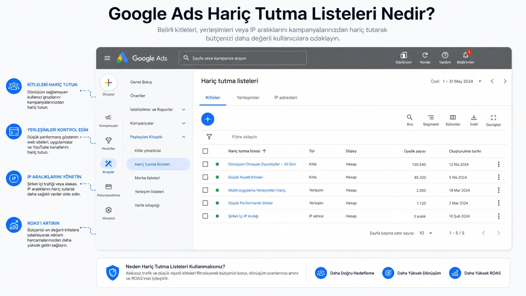The image size is (526, 296).
Task: Open Marka listeleri menu item
Action: coord(147,178)
